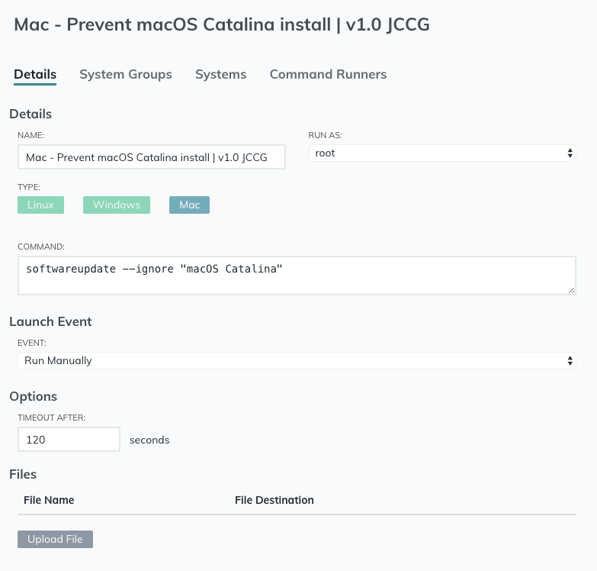Toggle the Windows command type
This screenshot has height=571, width=597.
click(x=117, y=205)
